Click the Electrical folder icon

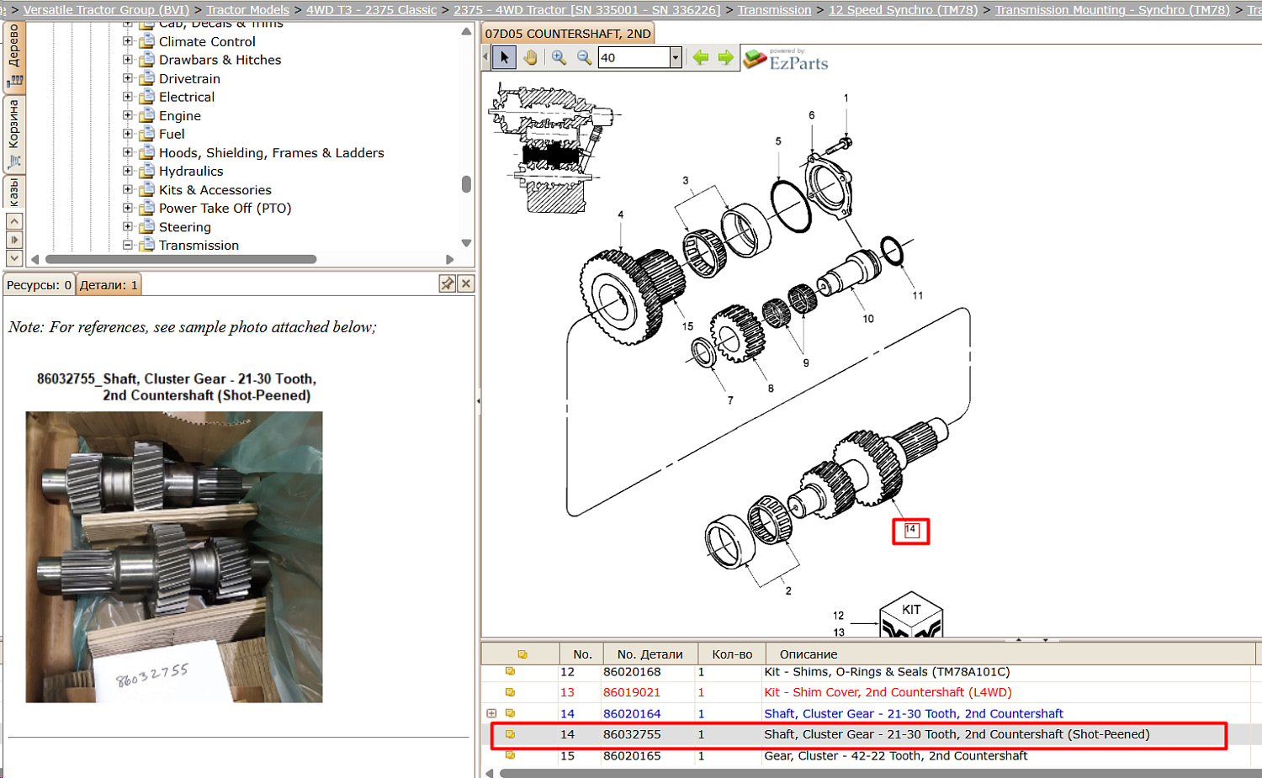click(x=147, y=97)
